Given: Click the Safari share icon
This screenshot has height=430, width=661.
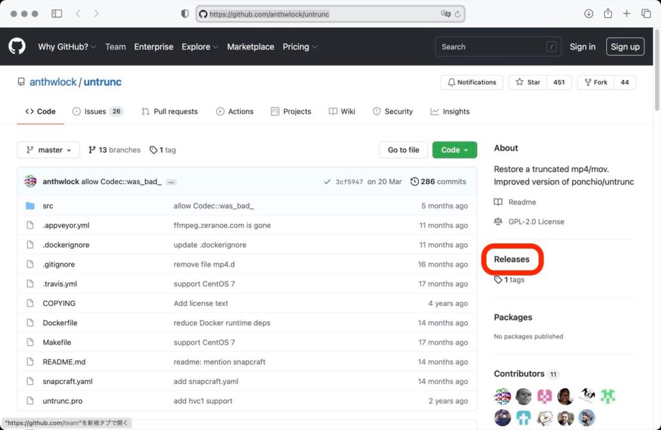Looking at the screenshot, I should tap(607, 14).
